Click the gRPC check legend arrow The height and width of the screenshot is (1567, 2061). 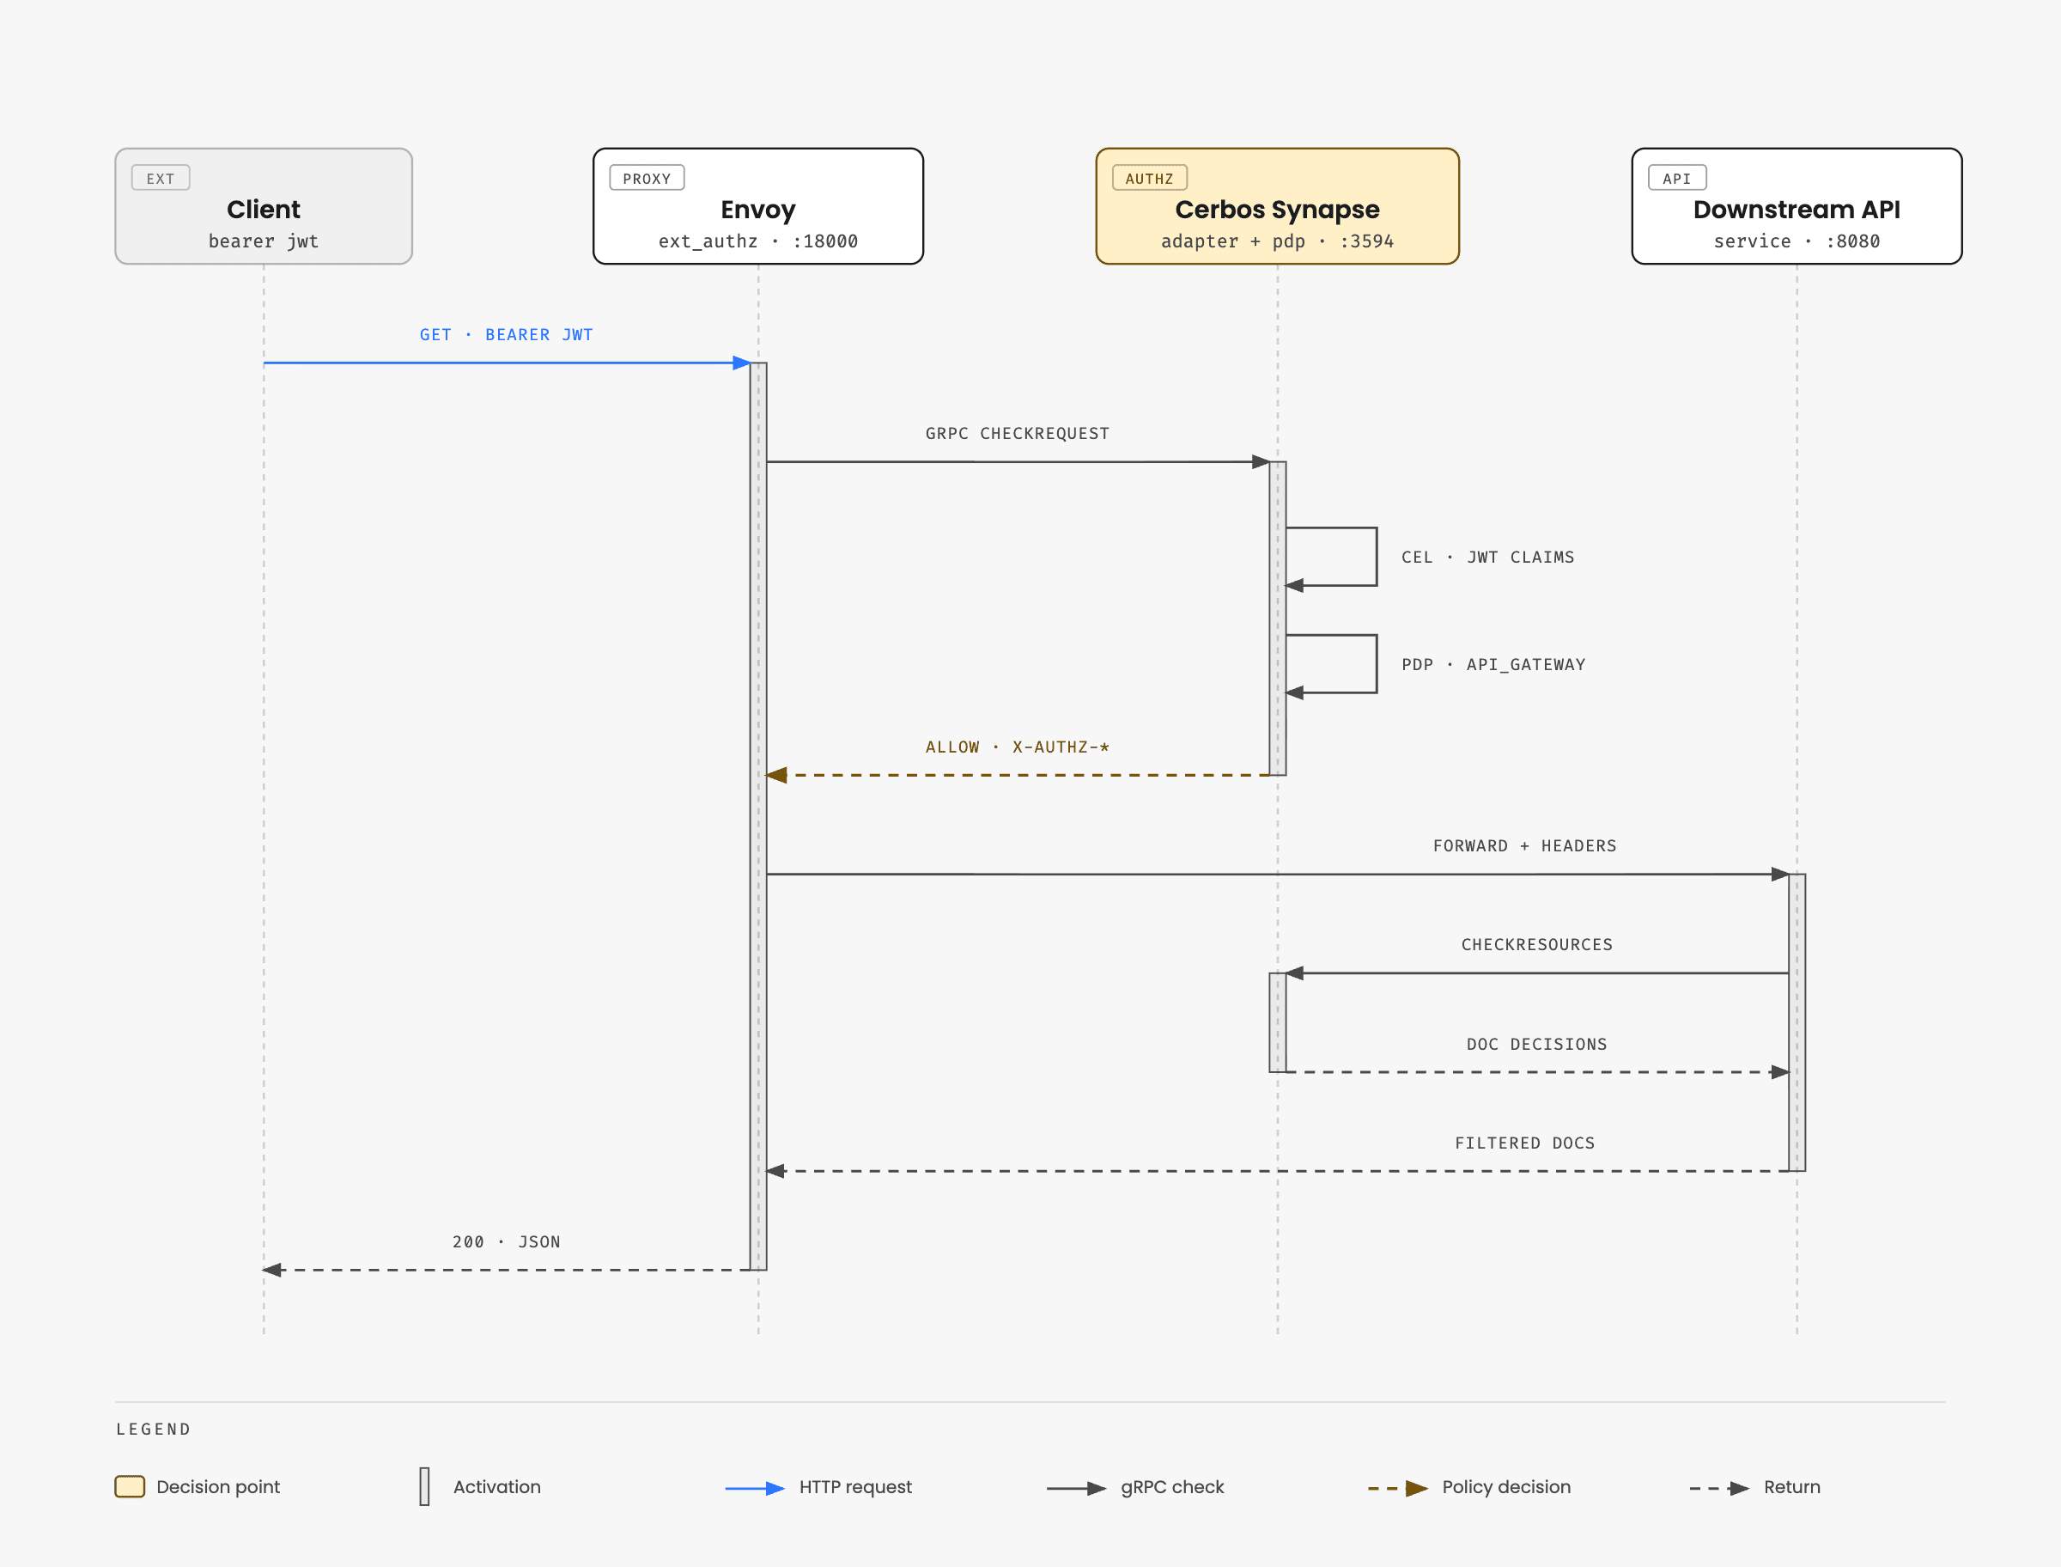click(1077, 1489)
